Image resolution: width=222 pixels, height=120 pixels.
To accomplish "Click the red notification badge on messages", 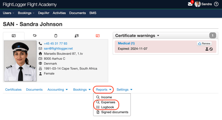I will point(192,2).
